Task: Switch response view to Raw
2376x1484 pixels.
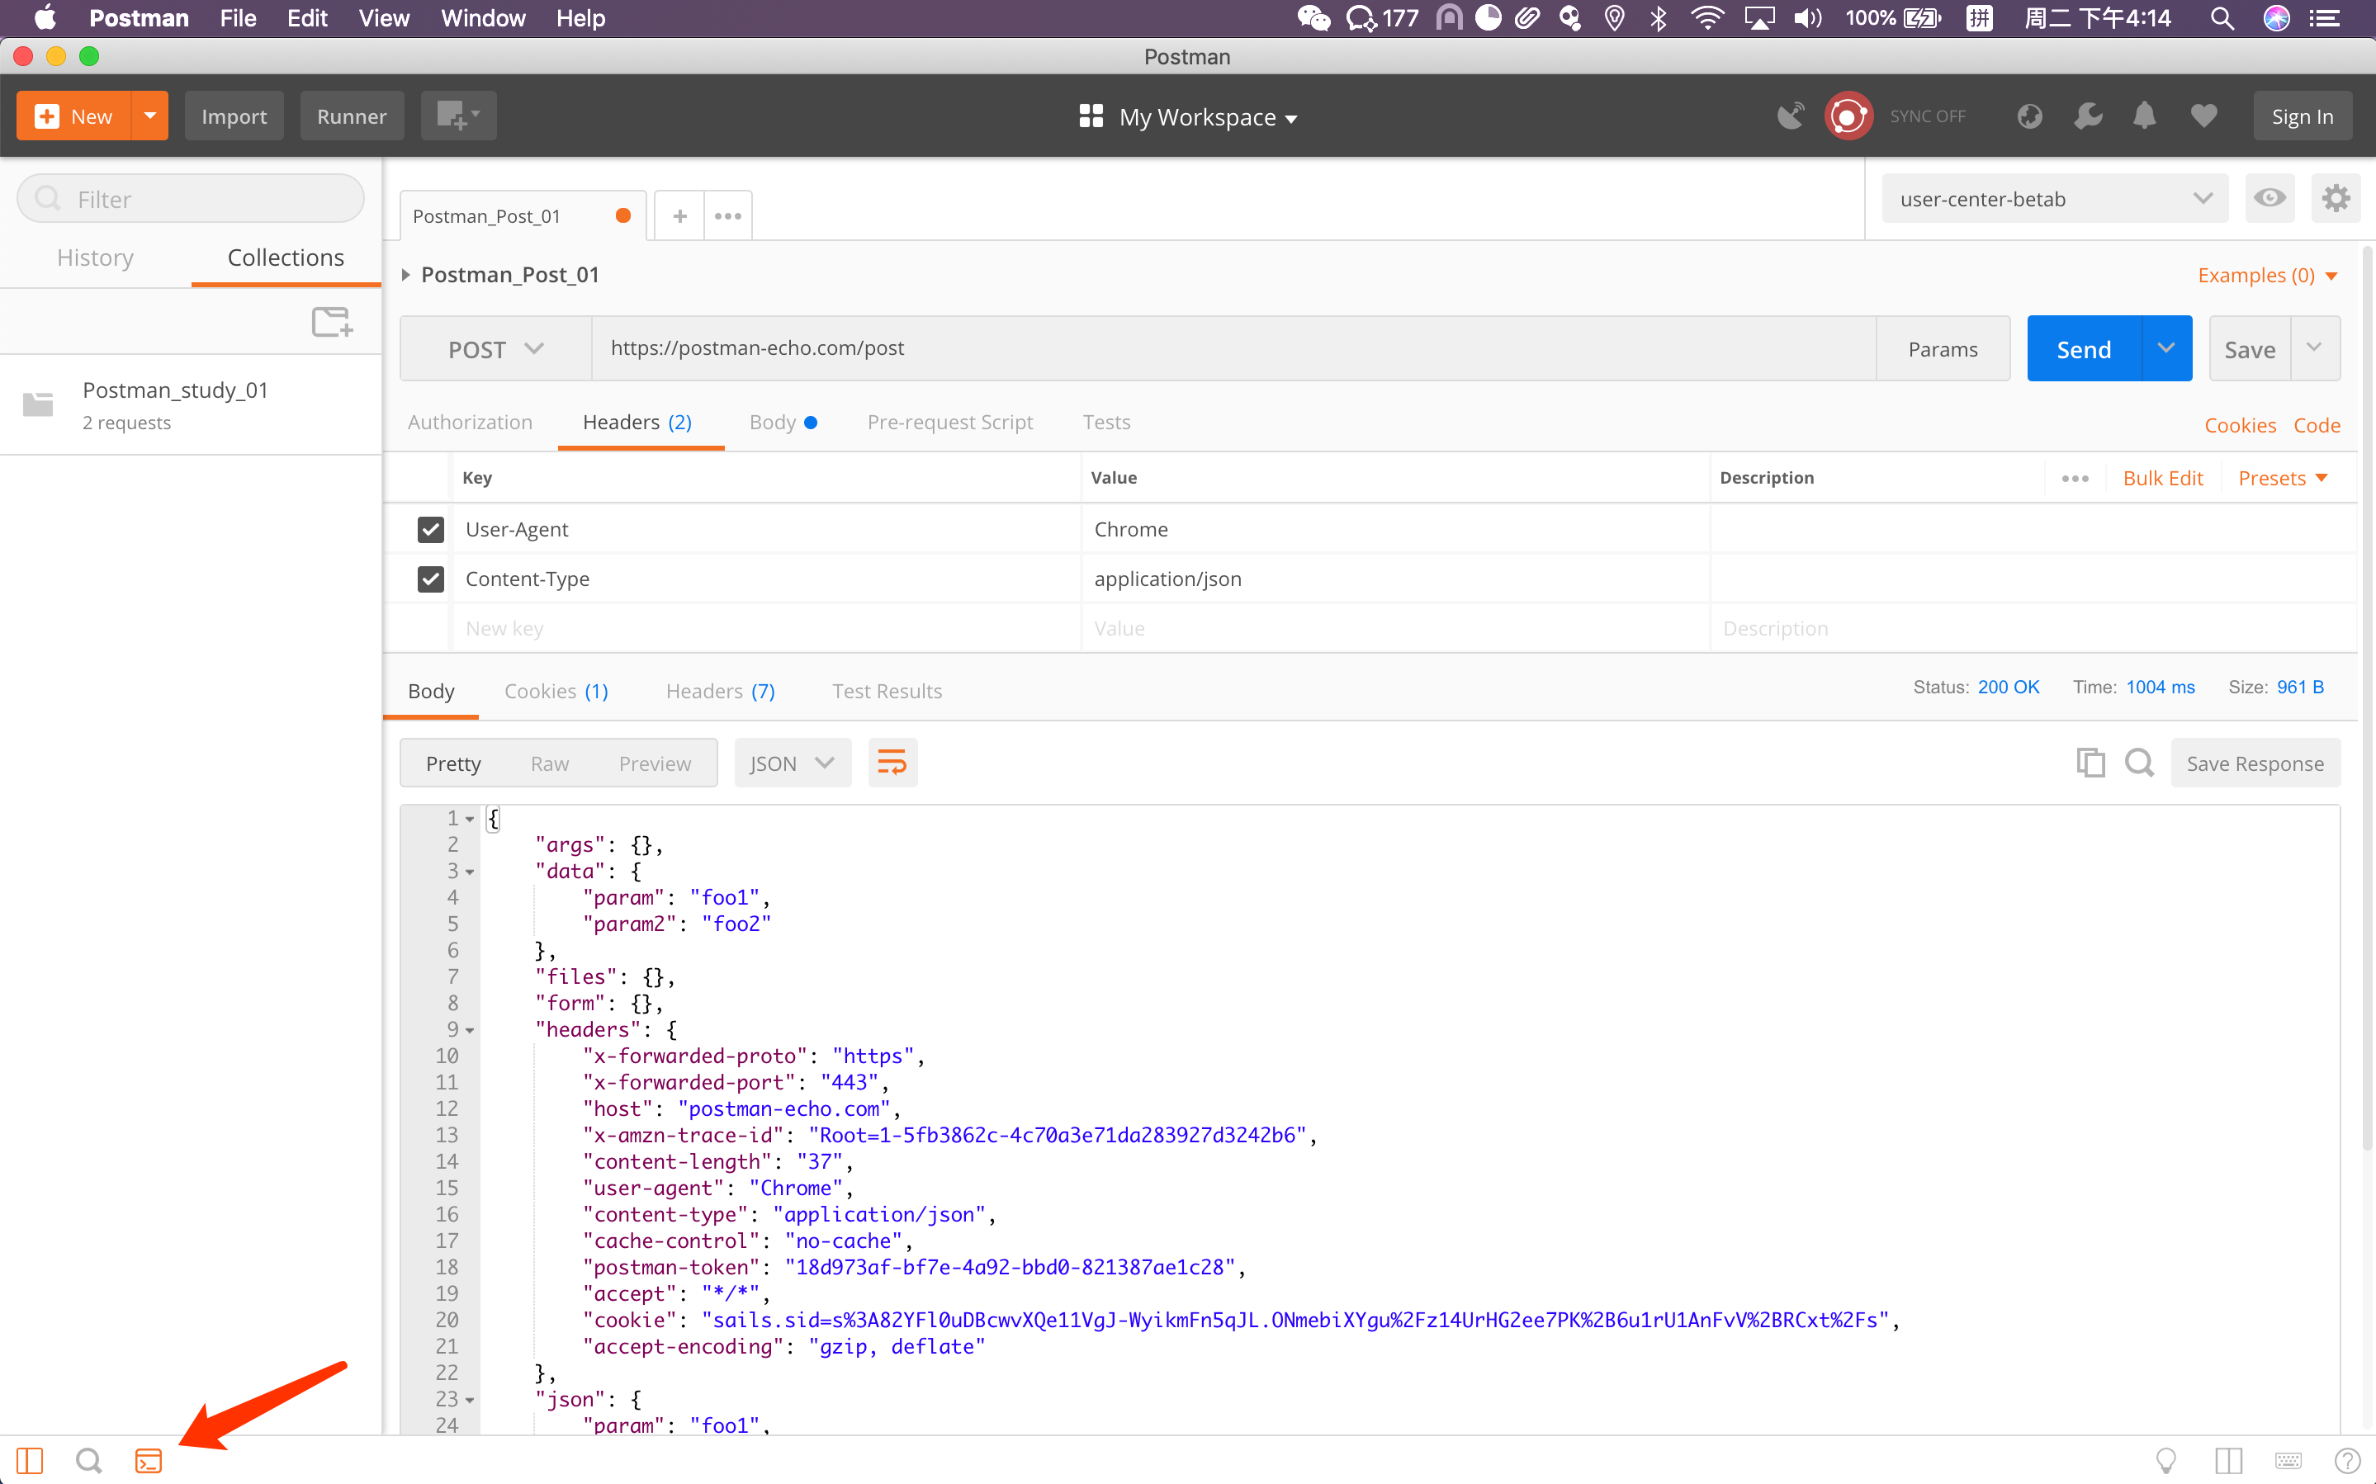Action: (x=550, y=763)
